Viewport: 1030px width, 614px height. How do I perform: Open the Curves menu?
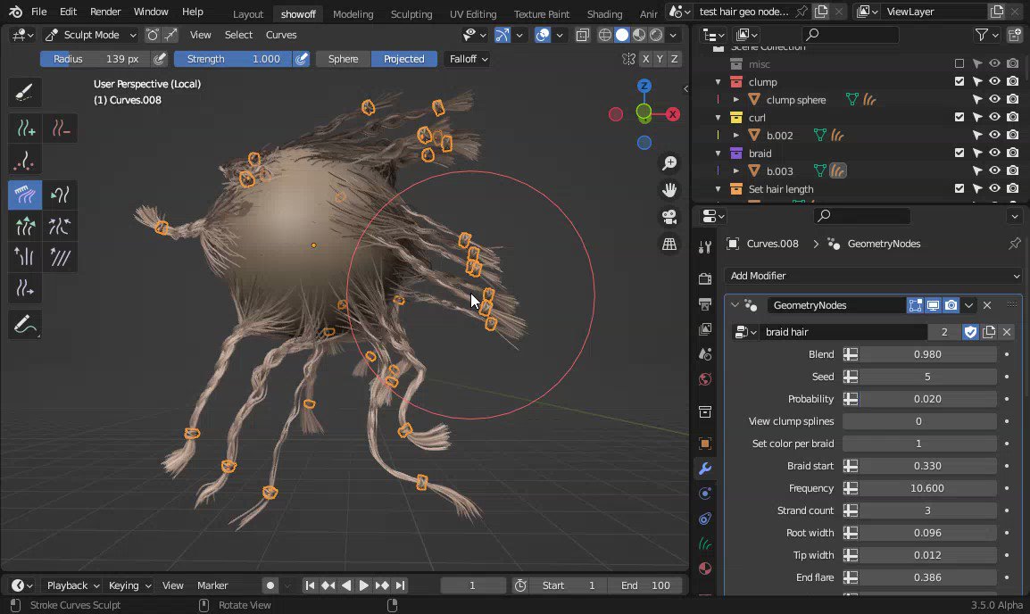(x=281, y=35)
